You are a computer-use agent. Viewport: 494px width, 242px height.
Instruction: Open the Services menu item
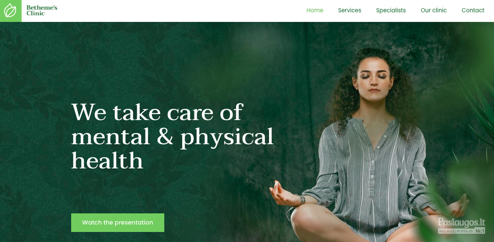point(350,10)
